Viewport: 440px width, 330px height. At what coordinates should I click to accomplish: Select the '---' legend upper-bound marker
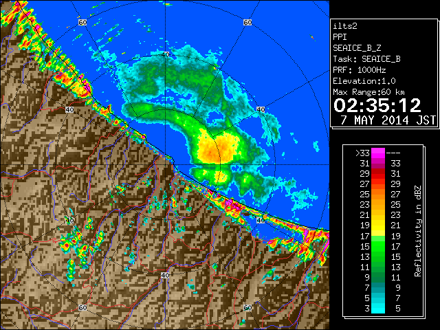point(393,153)
